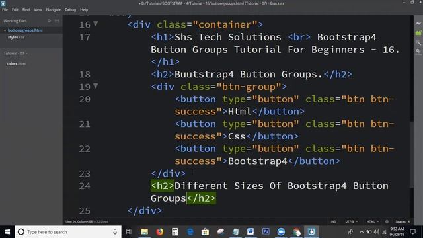
Task: Open the View menu
Action: click(38, 9)
